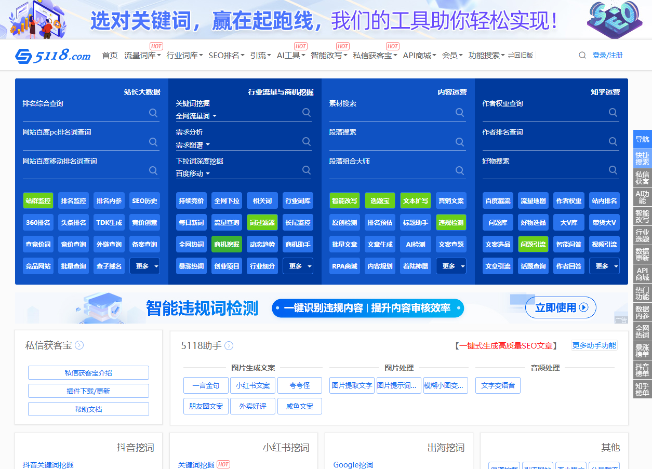Click green 问题引流 button
652x469 pixels.
534,244
